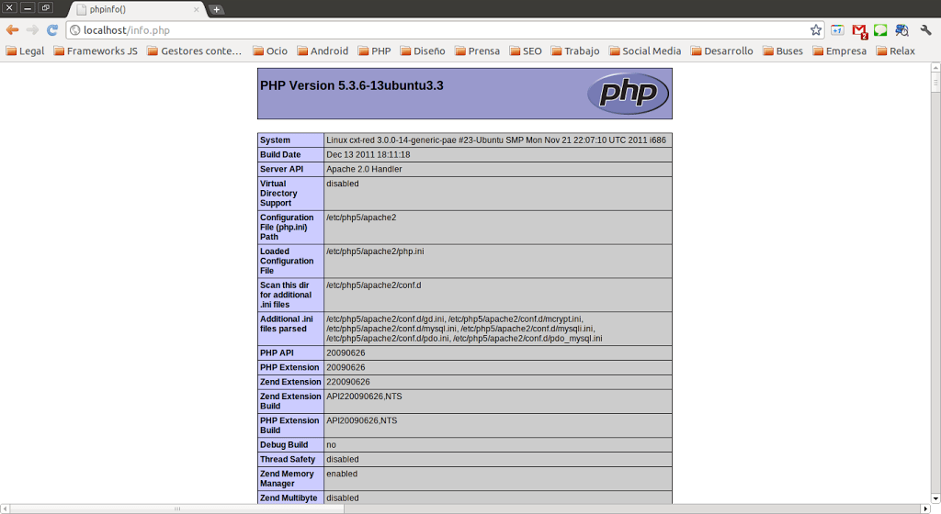The image size is (941, 514).
Task: Click the PHP Extension Build label
Action: pyautogui.click(x=289, y=425)
